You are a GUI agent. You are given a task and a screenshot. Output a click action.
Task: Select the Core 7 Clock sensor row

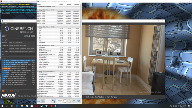58,23
